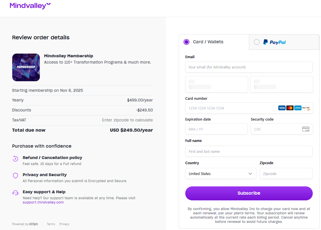This screenshot has width=321, height=230.
Task: Click the Mindvalley logo
Action: click(x=30, y=6)
